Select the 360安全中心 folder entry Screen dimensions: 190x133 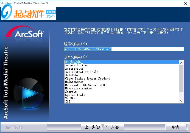pyautogui.click(x=122, y=62)
